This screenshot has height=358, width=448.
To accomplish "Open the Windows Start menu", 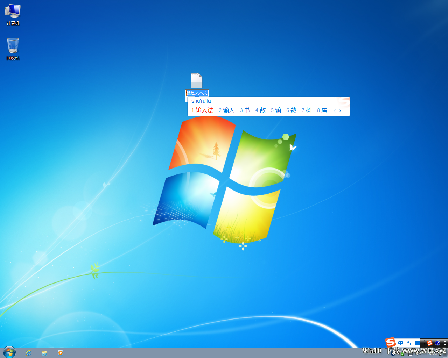I will tap(9, 352).
